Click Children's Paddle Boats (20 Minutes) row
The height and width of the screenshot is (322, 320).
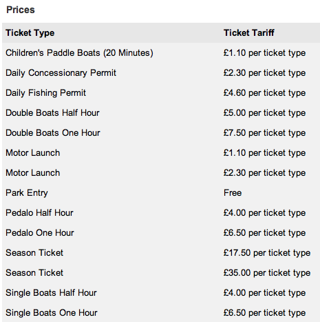click(x=161, y=53)
